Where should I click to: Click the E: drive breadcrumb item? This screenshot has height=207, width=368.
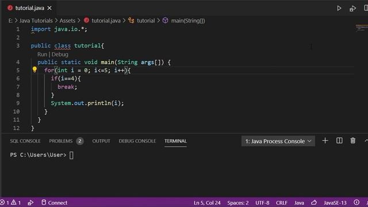tap(10, 21)
